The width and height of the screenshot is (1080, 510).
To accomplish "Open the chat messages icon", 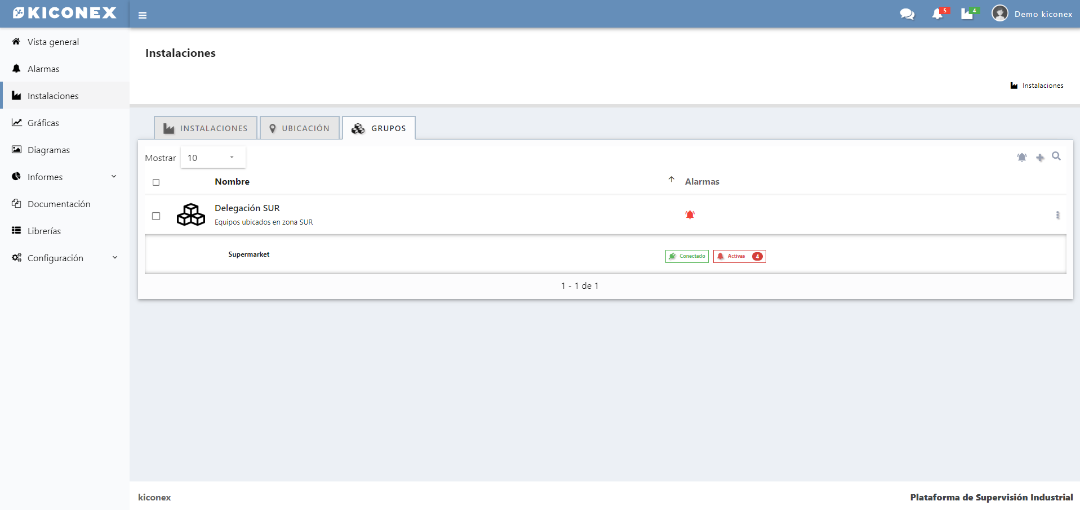I will coord(907,14).
